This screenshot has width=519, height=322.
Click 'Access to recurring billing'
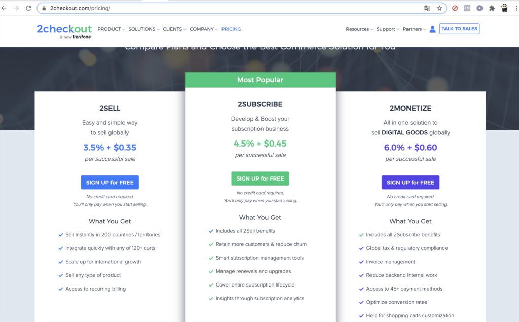(95, 289)
